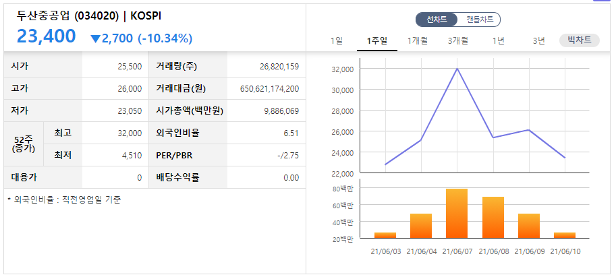616x279 pixels.
Task: Click the 고가 row label
Action: point(20,89)
